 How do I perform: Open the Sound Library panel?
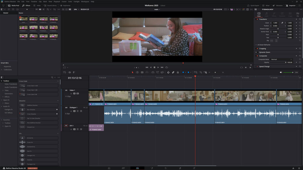coord(50,6)
